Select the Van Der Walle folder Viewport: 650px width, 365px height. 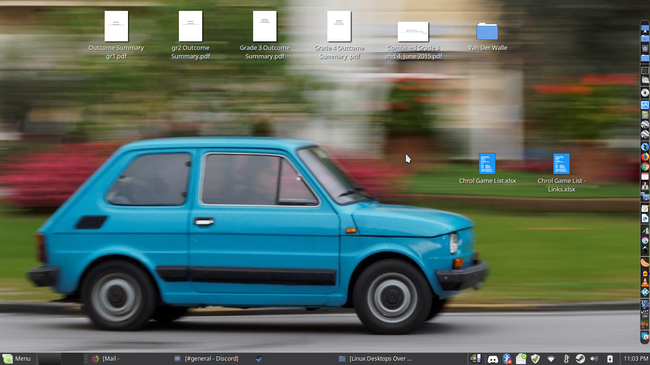pyautogui.click(x=487, y=37)
